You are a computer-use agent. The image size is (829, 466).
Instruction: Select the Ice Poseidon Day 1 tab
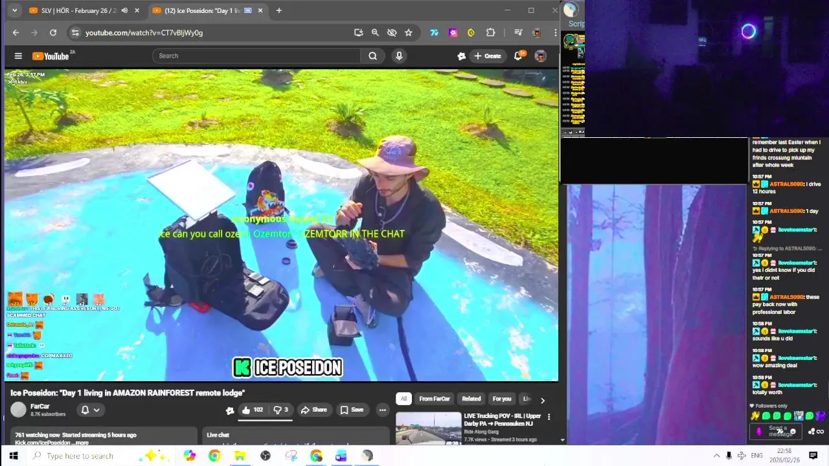pos(202,10)
